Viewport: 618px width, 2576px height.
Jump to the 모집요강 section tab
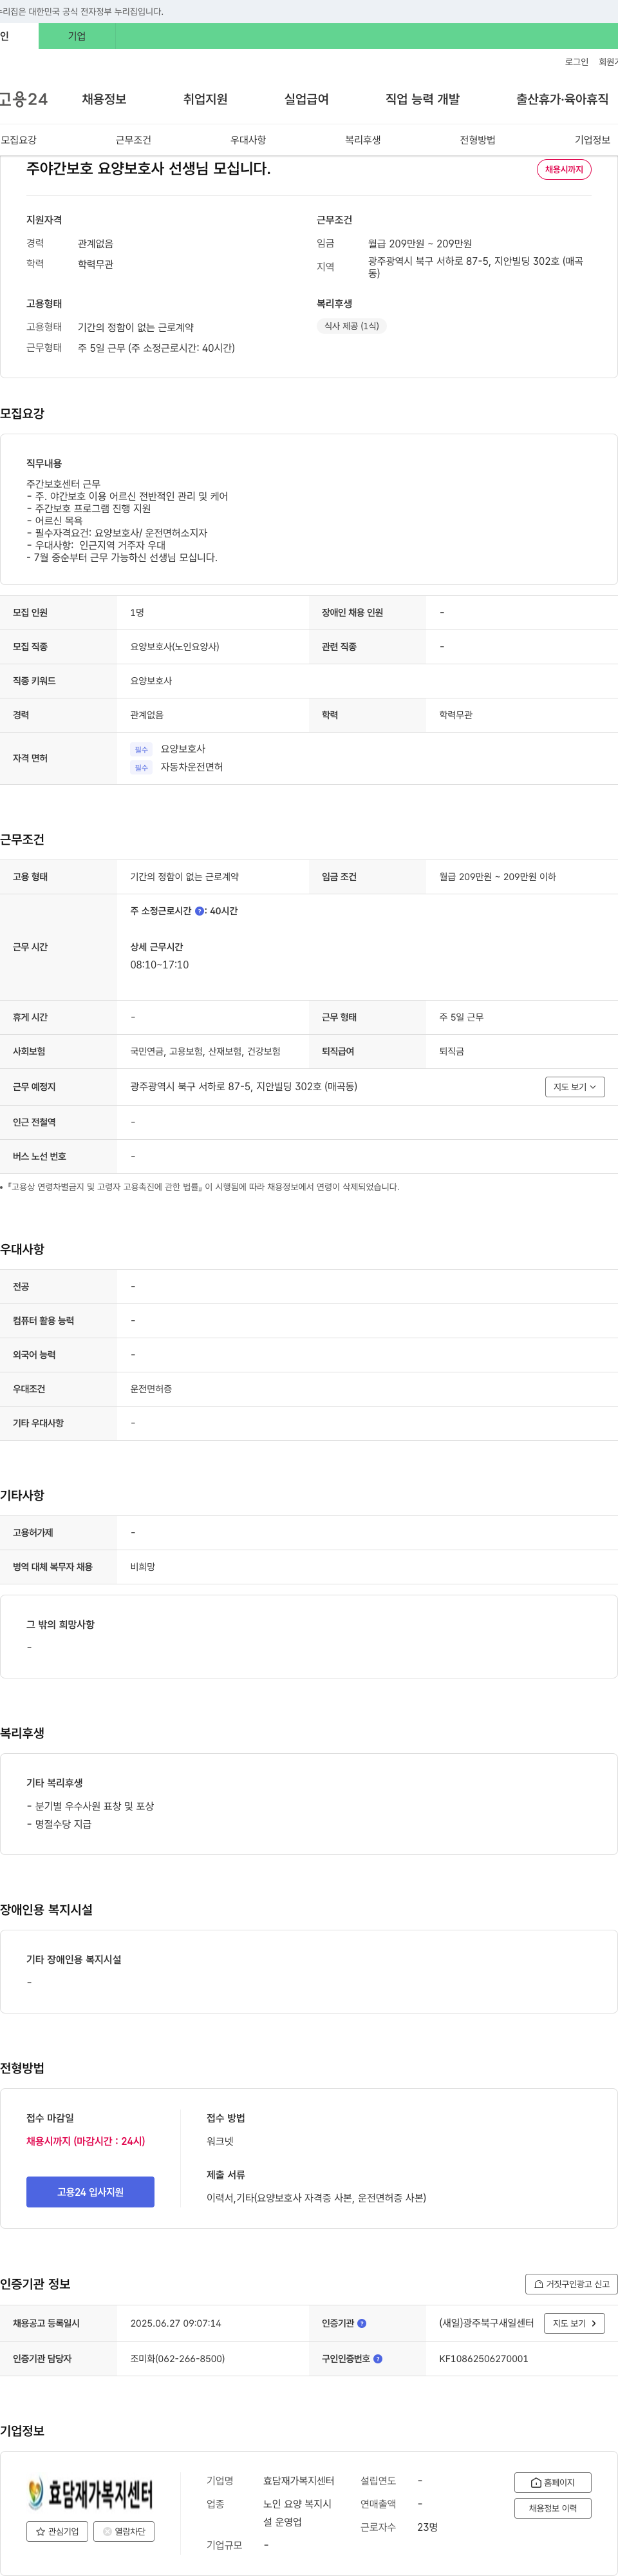(18, 140)
